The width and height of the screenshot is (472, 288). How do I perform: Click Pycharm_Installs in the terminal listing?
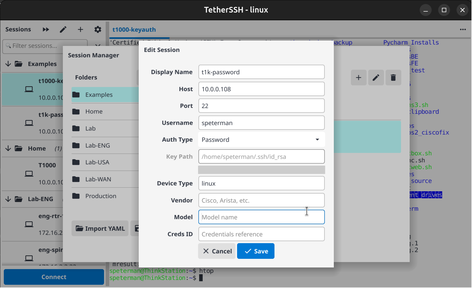point(411,42)
